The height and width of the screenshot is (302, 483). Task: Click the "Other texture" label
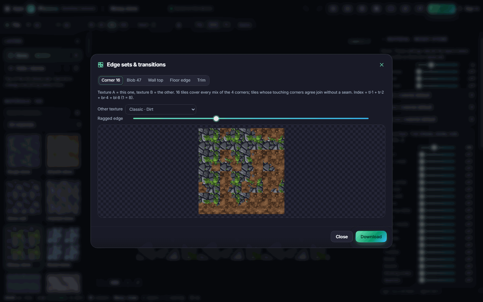110,109
